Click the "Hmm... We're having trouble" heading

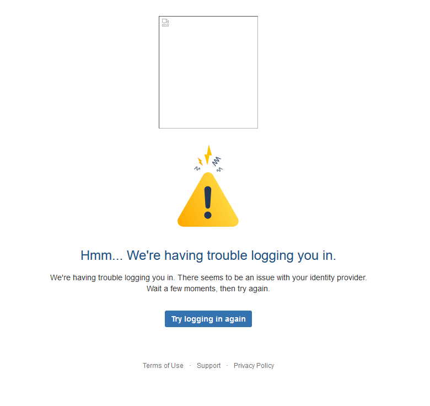[208, 255]
